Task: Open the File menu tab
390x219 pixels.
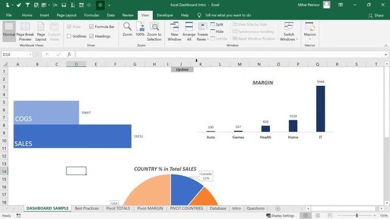Action: (9, 15)
